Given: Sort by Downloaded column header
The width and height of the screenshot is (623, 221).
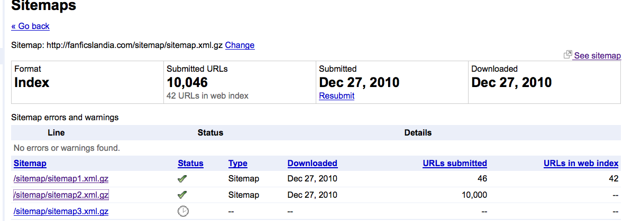Looking at the screenshot, I should point(312,164).
